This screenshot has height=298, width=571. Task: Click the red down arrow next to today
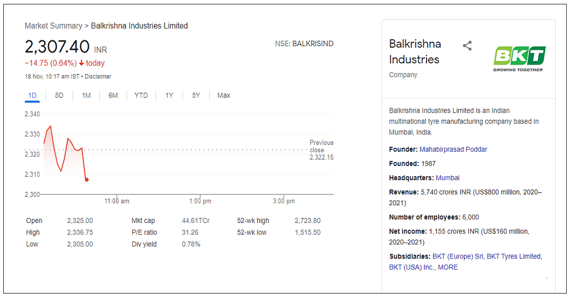tap(81, 63)
